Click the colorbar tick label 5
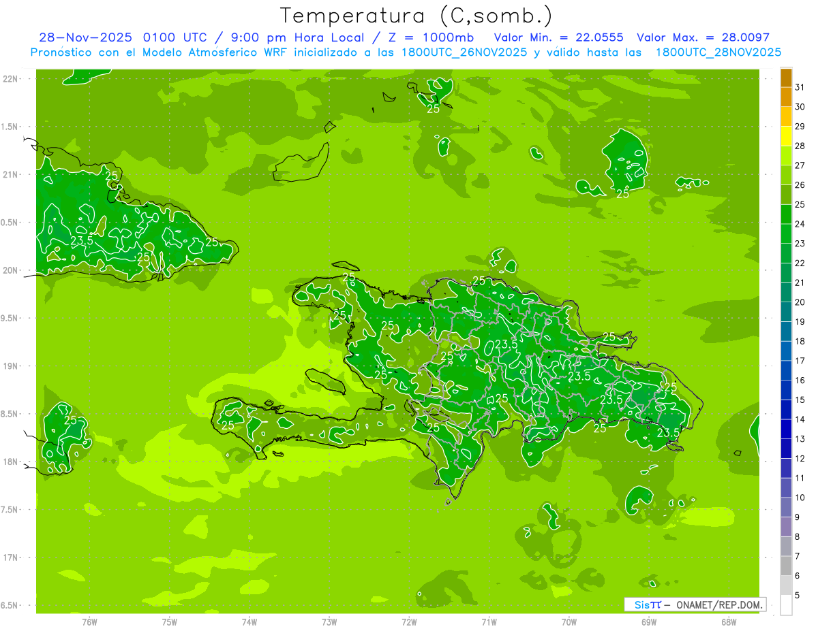Viewport: 818px width, 631px height. (x=798, y=595)
